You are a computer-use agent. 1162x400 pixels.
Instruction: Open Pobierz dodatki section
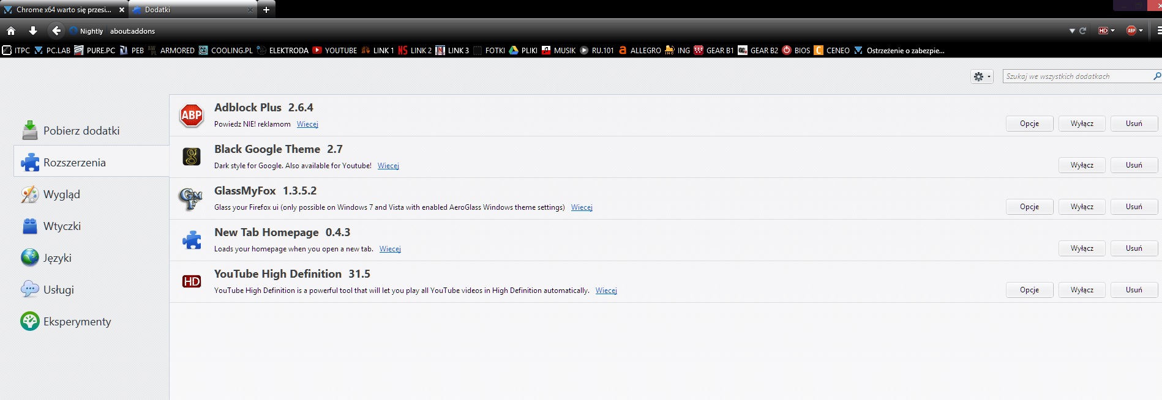click(91, 130)
